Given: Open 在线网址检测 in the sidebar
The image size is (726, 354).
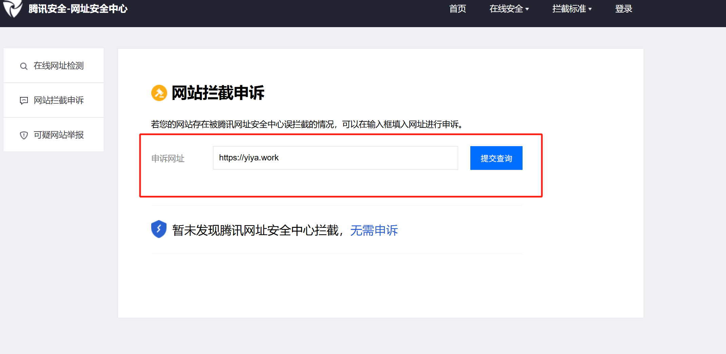Looking at the screenshot, I should (54, 65).
